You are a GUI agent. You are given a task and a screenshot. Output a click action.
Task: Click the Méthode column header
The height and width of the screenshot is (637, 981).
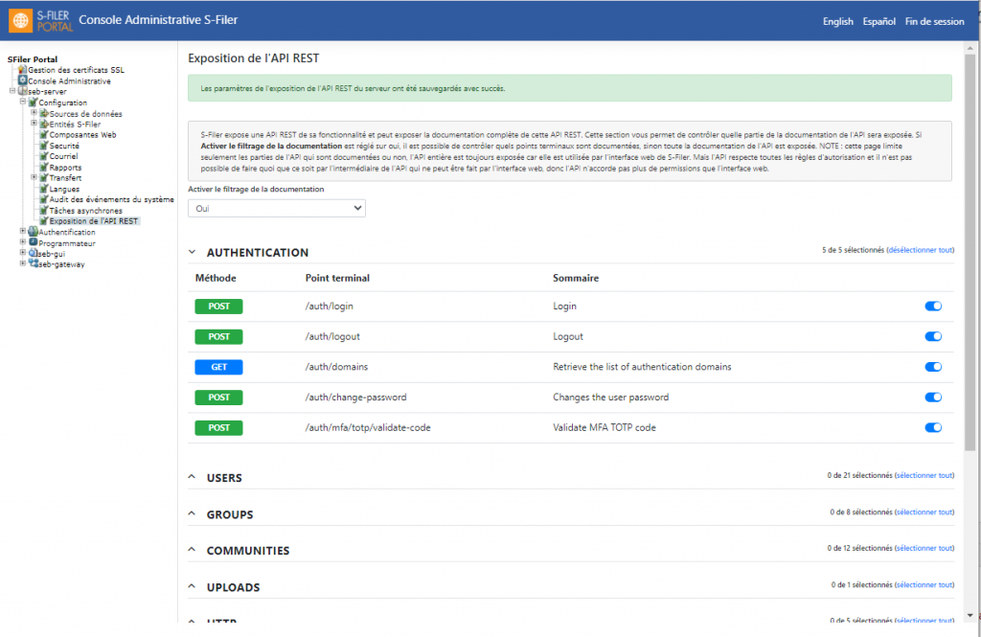pyautogui.click(x=216, y=278)
